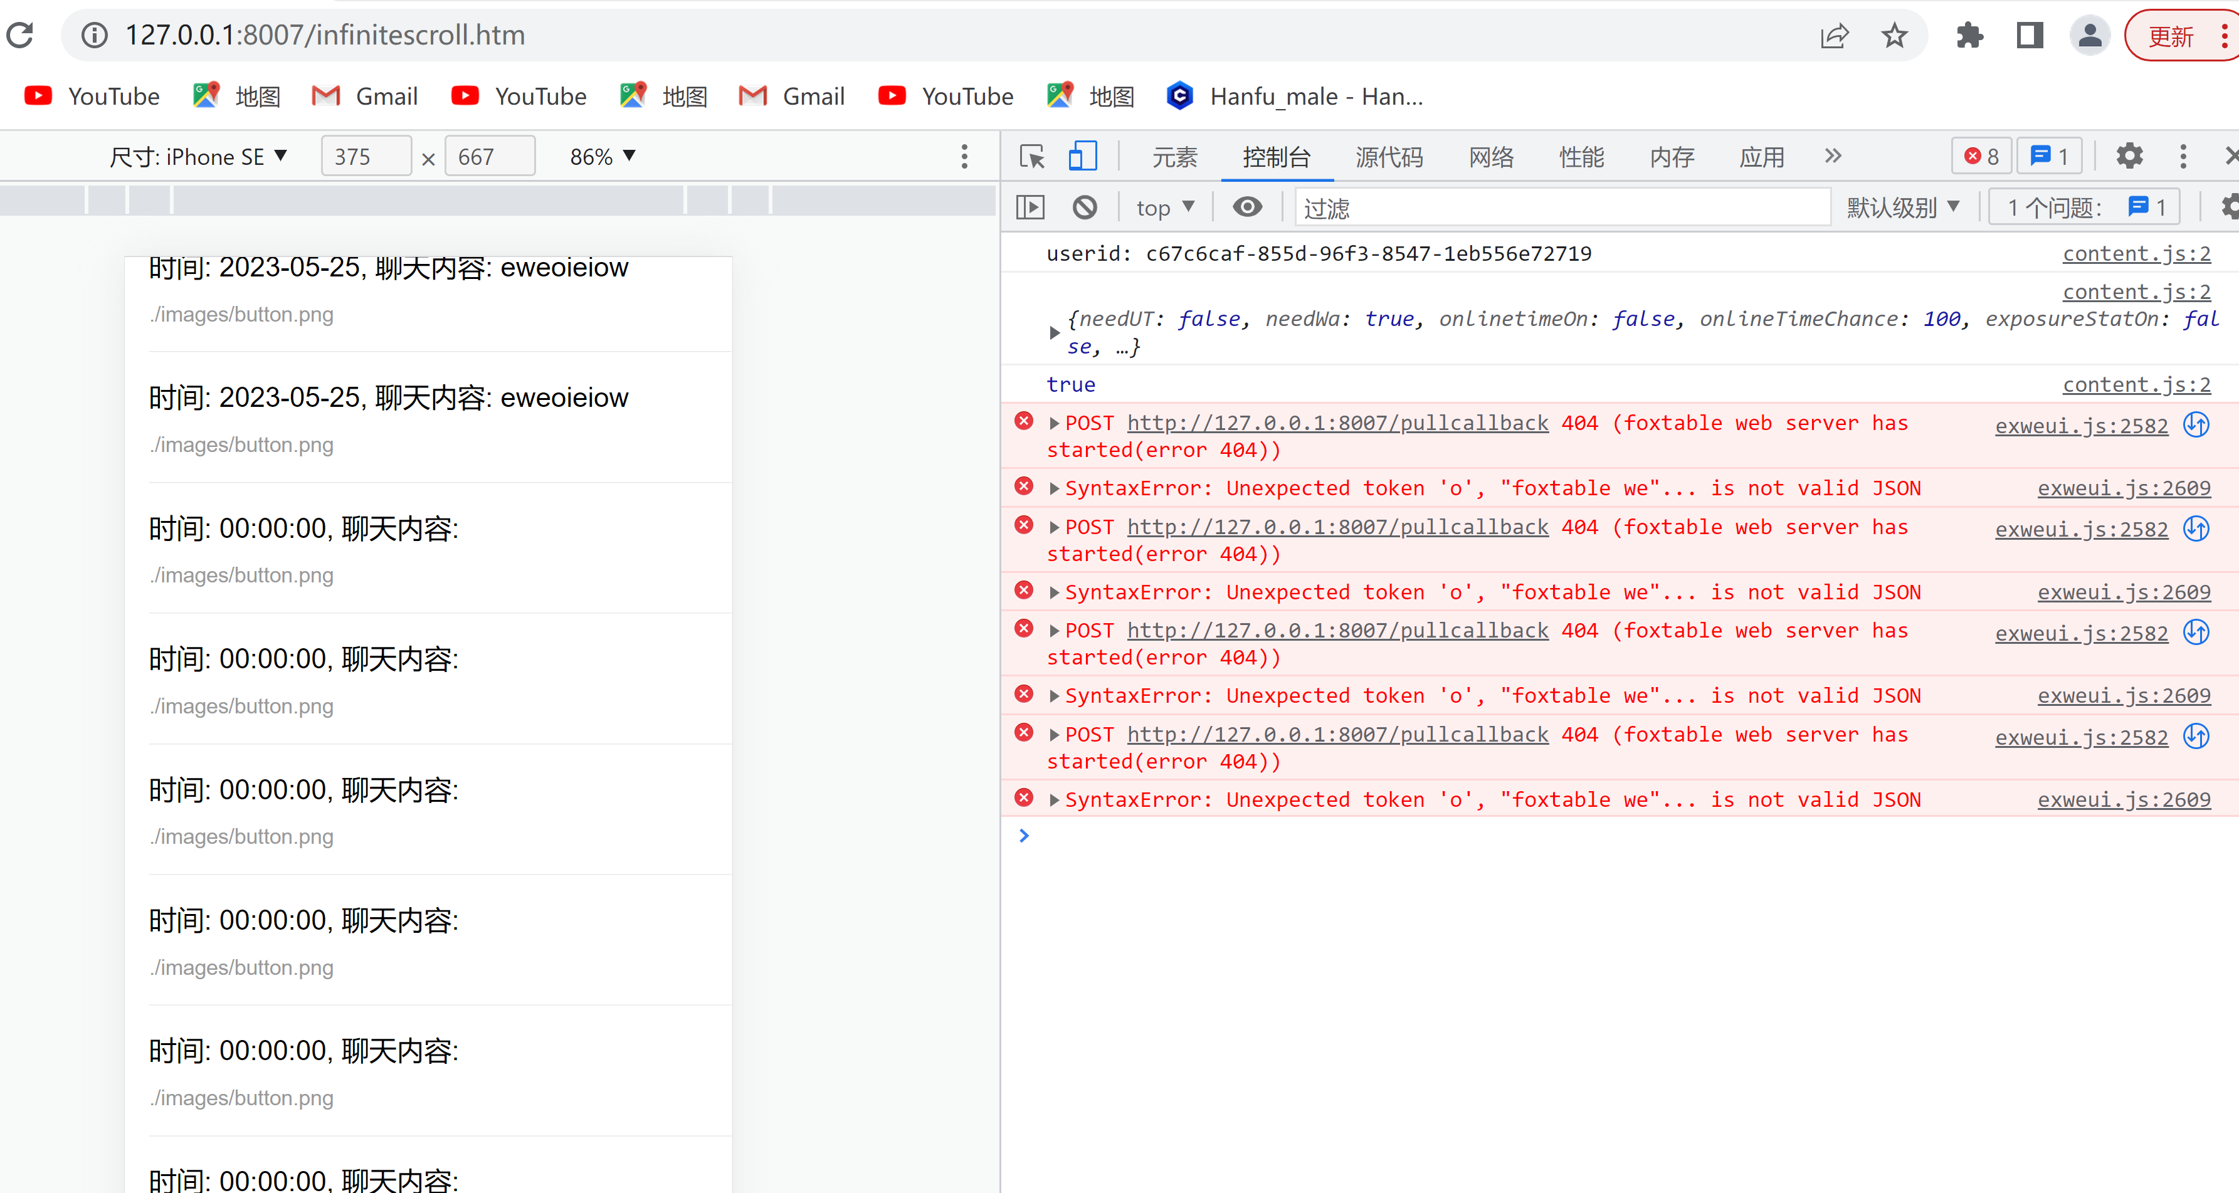Switch to the 源代码 tab

tap(1389, 156)
